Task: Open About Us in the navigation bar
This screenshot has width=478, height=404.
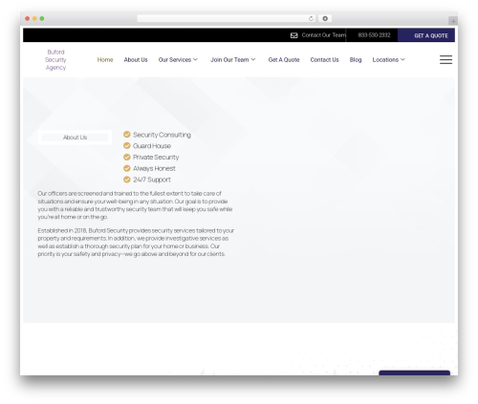Action: coord(136,59)
